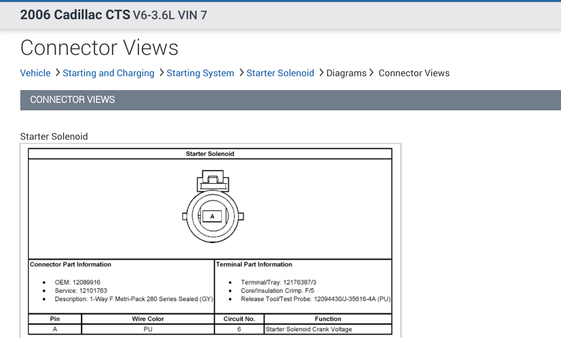Click the Wire Color column header

148,319
